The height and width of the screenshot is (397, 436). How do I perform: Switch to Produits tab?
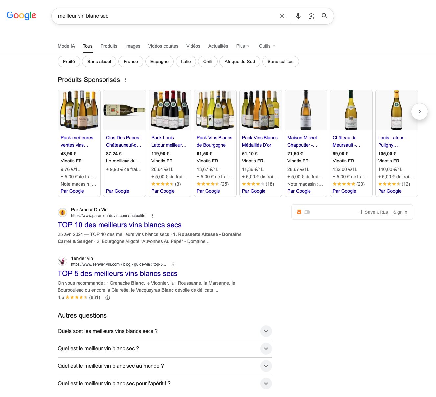point(109,46)
